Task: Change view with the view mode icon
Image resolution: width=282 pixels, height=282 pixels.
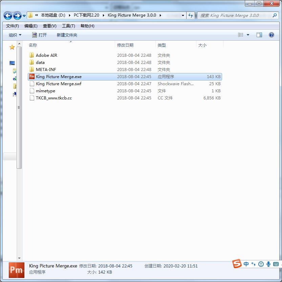Action: pyautogui.click(x=240, y=35)
